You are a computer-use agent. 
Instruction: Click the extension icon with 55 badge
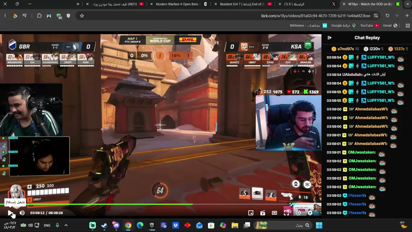pos(59,16)
